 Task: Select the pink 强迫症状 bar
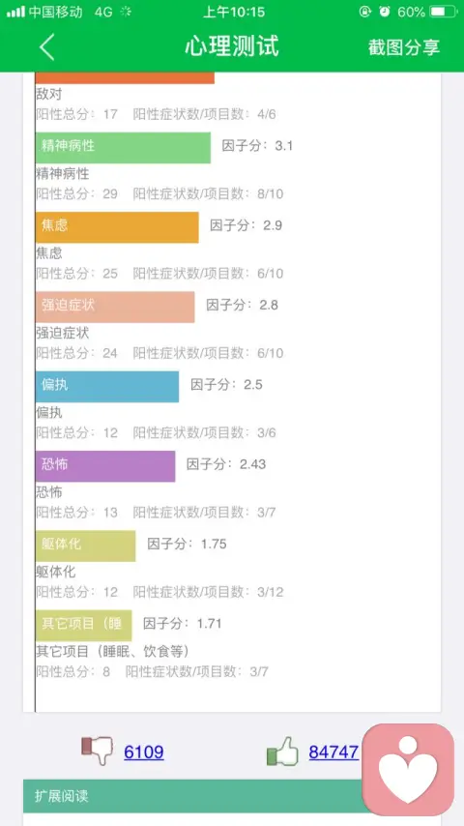click(x=115, y=307)
